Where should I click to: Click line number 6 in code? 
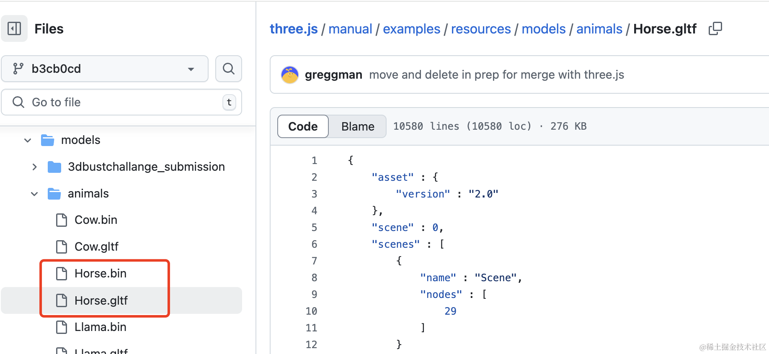314,244
